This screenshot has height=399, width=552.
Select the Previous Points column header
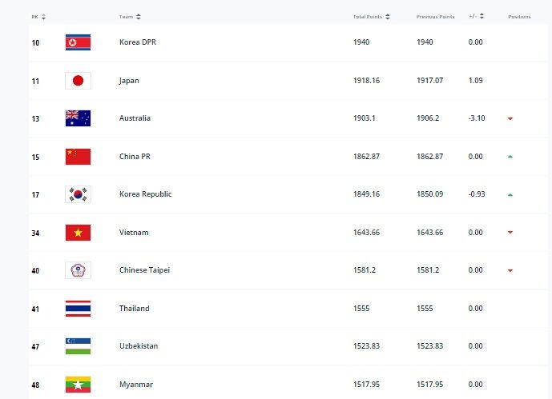point(434,17)
